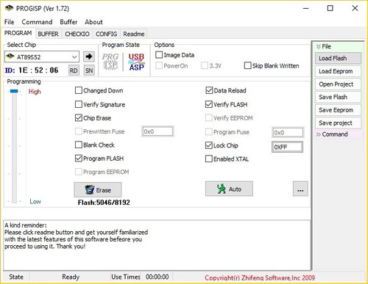The height and width of the screenshot is (284, 368).
Task: Click Save project button
Action: pyautogui.click(x=338, y=123)
